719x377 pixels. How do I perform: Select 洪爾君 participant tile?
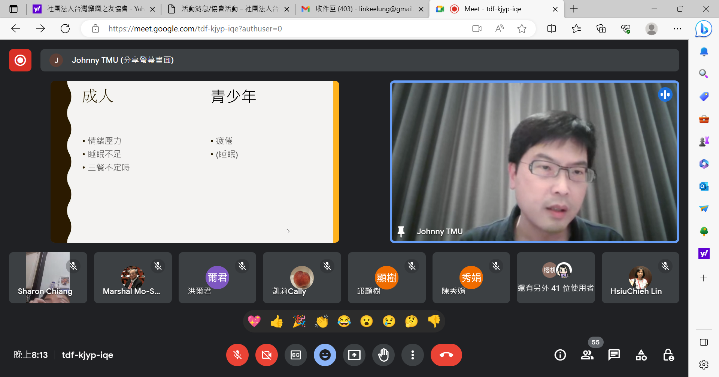click(x=217, y=278)
